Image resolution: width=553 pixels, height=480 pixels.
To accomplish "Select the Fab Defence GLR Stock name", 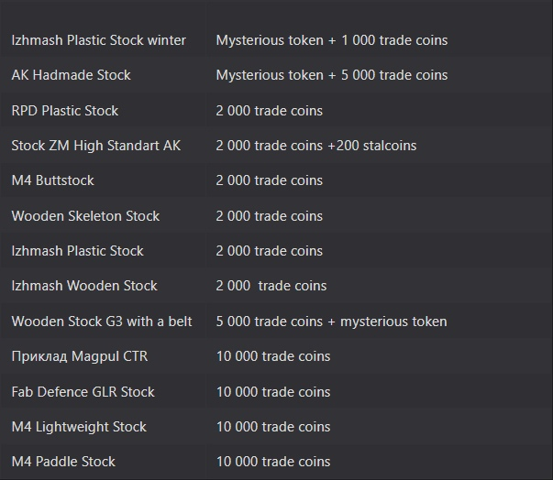I will point(83,392).
